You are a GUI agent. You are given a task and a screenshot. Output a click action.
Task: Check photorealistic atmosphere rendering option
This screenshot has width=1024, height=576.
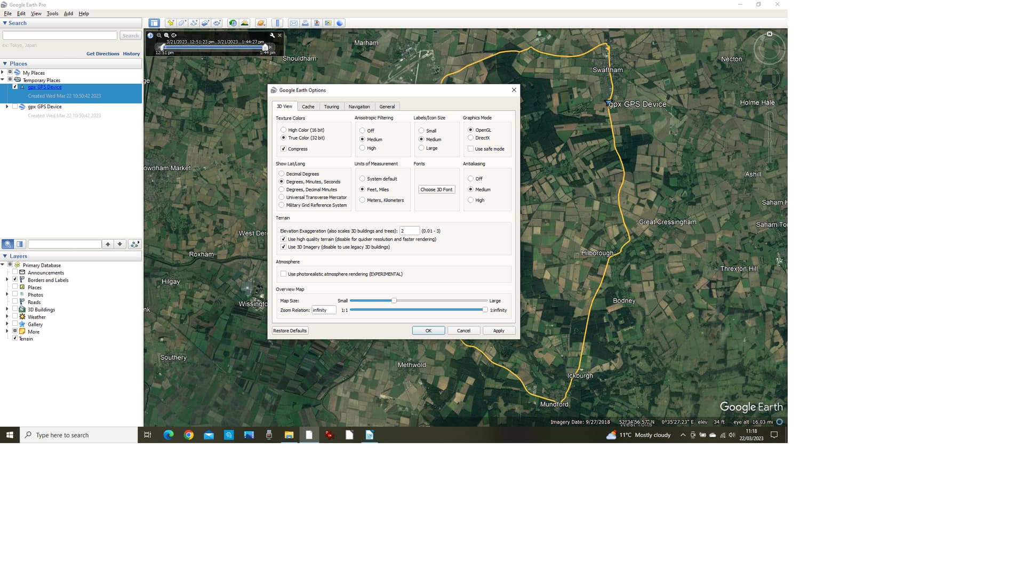coord(283,274)
